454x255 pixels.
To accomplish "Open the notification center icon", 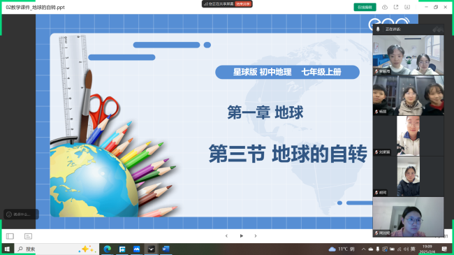I will [444, 249].
